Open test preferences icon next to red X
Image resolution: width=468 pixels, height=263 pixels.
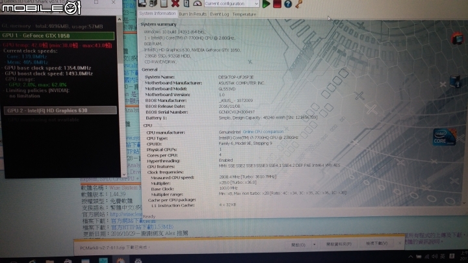click(187, 4)
